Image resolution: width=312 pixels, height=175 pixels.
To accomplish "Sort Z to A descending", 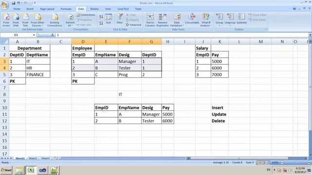I will [x=101, y=23].
